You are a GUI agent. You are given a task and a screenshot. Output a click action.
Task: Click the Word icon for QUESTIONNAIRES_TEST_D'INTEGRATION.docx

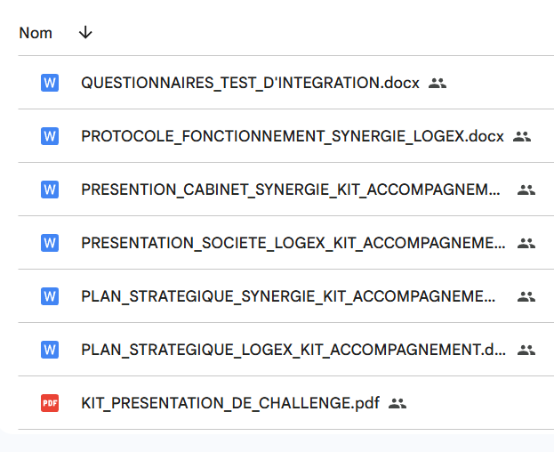coord(50,83)
